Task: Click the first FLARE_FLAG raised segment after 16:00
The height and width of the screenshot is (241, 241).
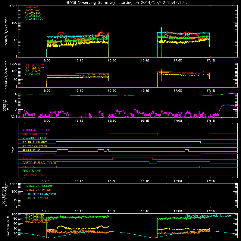Action: pos(62,149)
